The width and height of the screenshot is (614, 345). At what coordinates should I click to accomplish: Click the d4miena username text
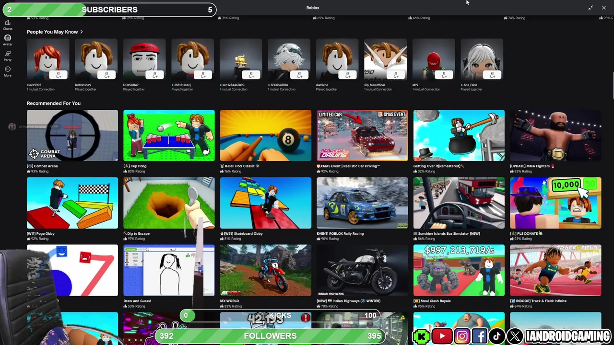[322, 85]
